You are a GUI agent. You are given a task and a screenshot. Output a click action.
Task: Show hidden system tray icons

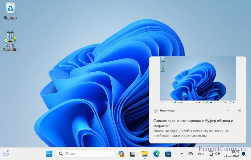[x=182, y=154]
